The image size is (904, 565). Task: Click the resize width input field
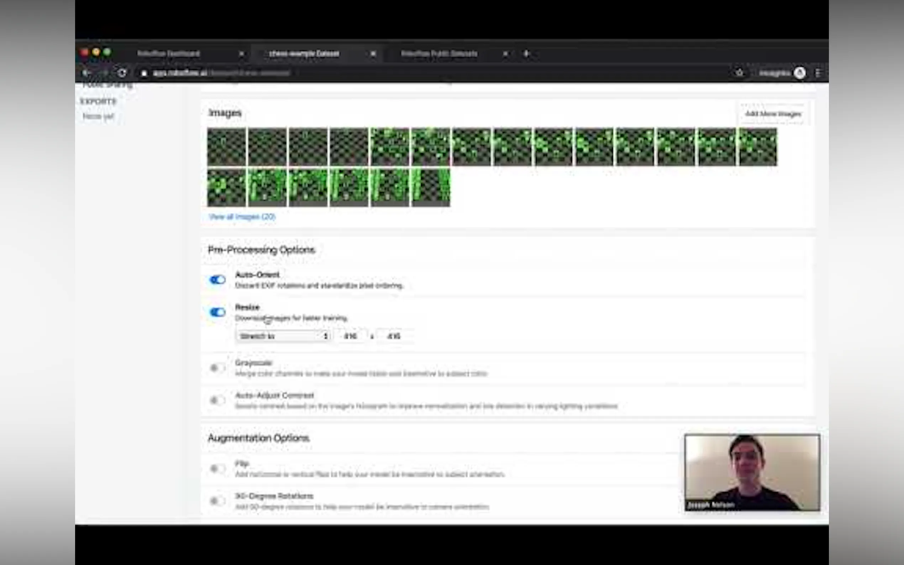pyautogui.click(x=350, y=336)
